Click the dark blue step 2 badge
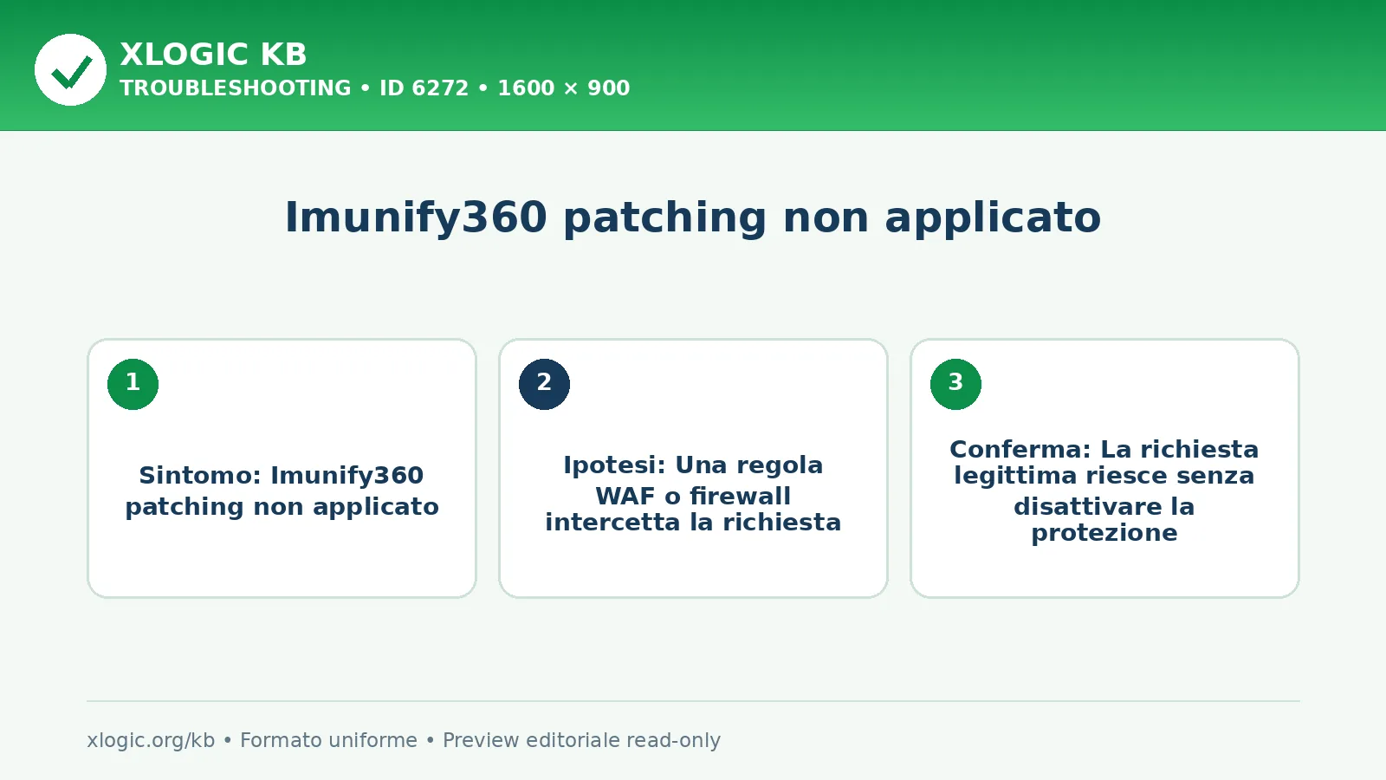The width and height of the screenshot is (1386, 780). click(544, 384)
